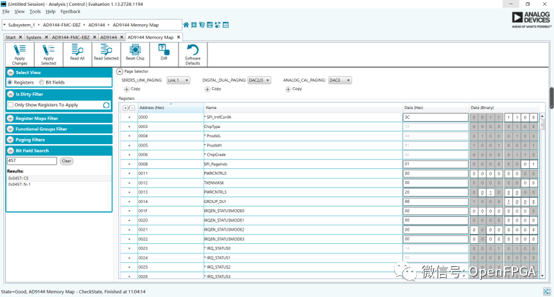
Task: Click the main vertical scrollbar thumb
Action: 551,97
